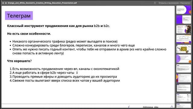193x109 pixels.
Task: Select the highlighted dark-bordered slide thumbnail
Action: [184, 88]
